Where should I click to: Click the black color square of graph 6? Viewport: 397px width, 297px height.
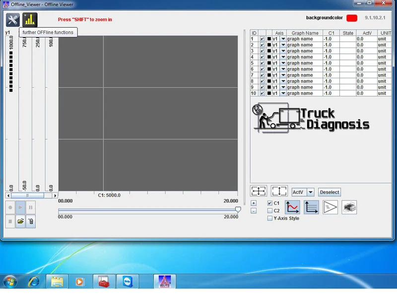tap(269, 69)
